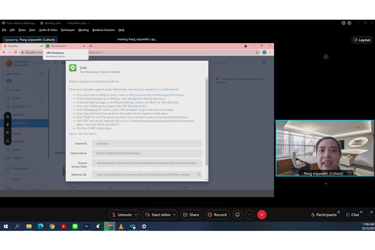The width and height of the screenshot is (375, 250).
Task: Click the zoom out magnifier on shared view
Action: point(8,141)
